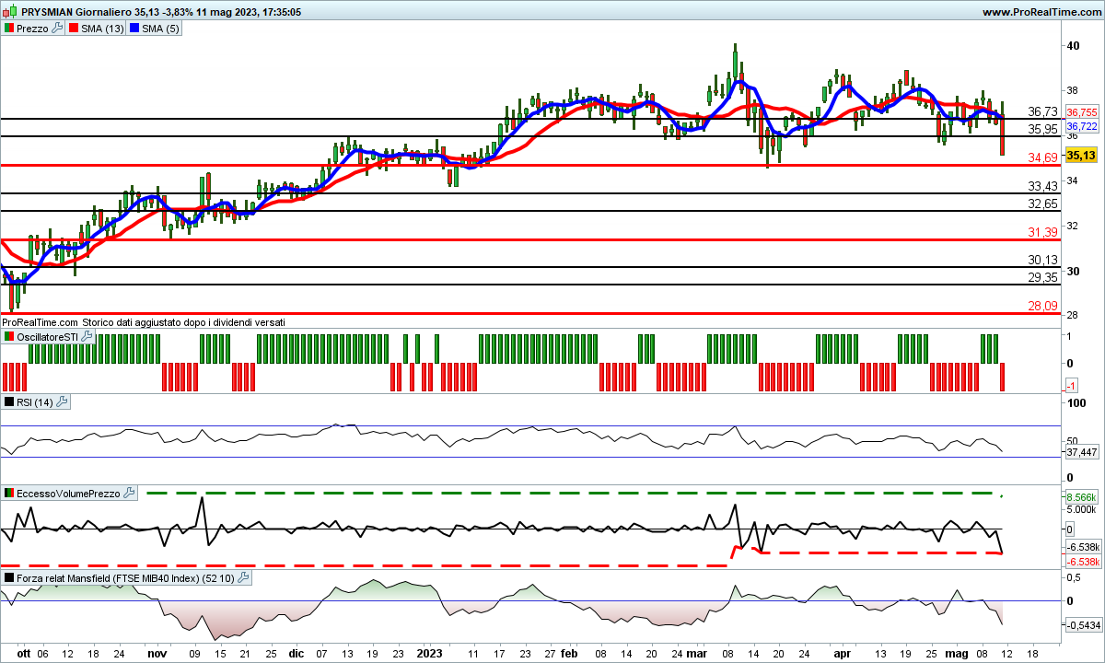
Task: Select the Prezzo series label
Action: tap(33, 29)
